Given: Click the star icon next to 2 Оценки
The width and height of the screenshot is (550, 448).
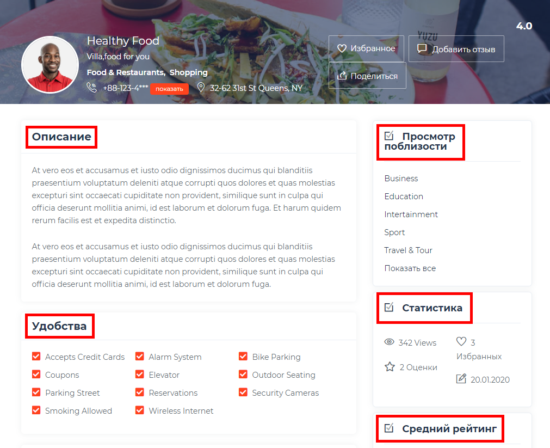Looking at the screenshot, I should tap(390, 367).
